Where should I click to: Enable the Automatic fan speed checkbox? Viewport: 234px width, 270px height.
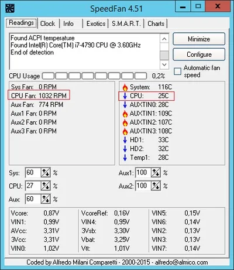click(x=177, y=71)
